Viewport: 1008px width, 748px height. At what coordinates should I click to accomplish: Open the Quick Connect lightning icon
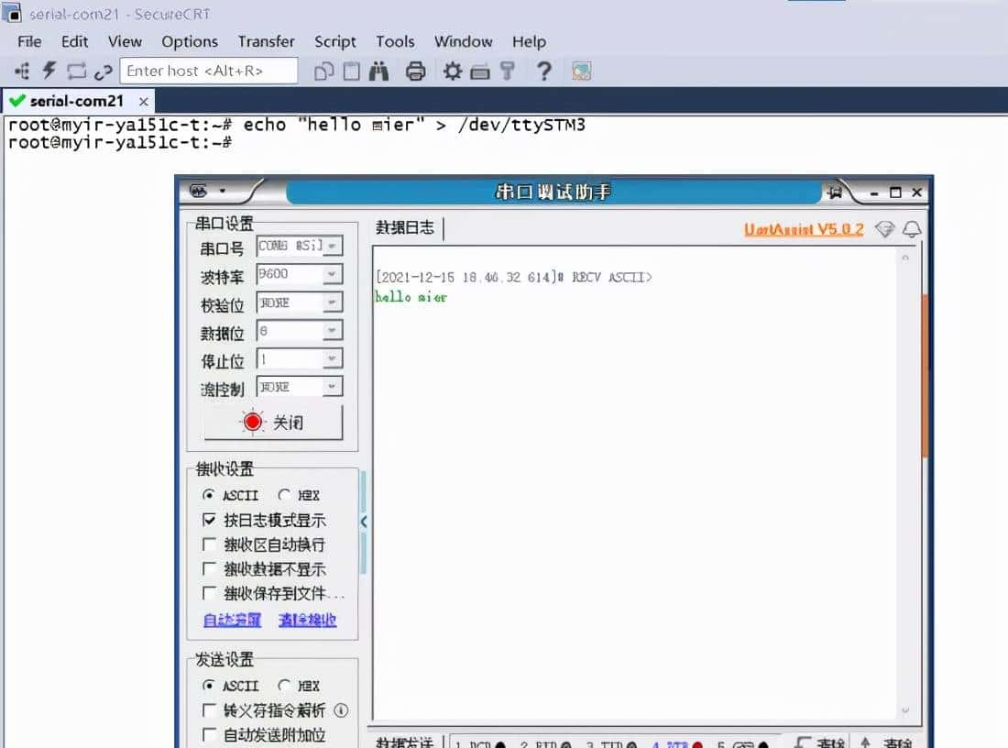[x=48, y=71]
